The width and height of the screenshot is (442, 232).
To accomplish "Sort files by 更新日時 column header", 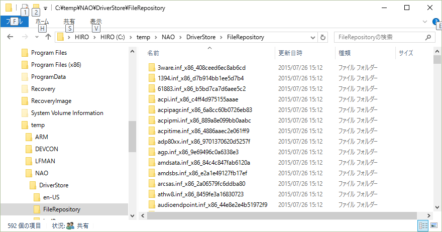I will point(290,53).
